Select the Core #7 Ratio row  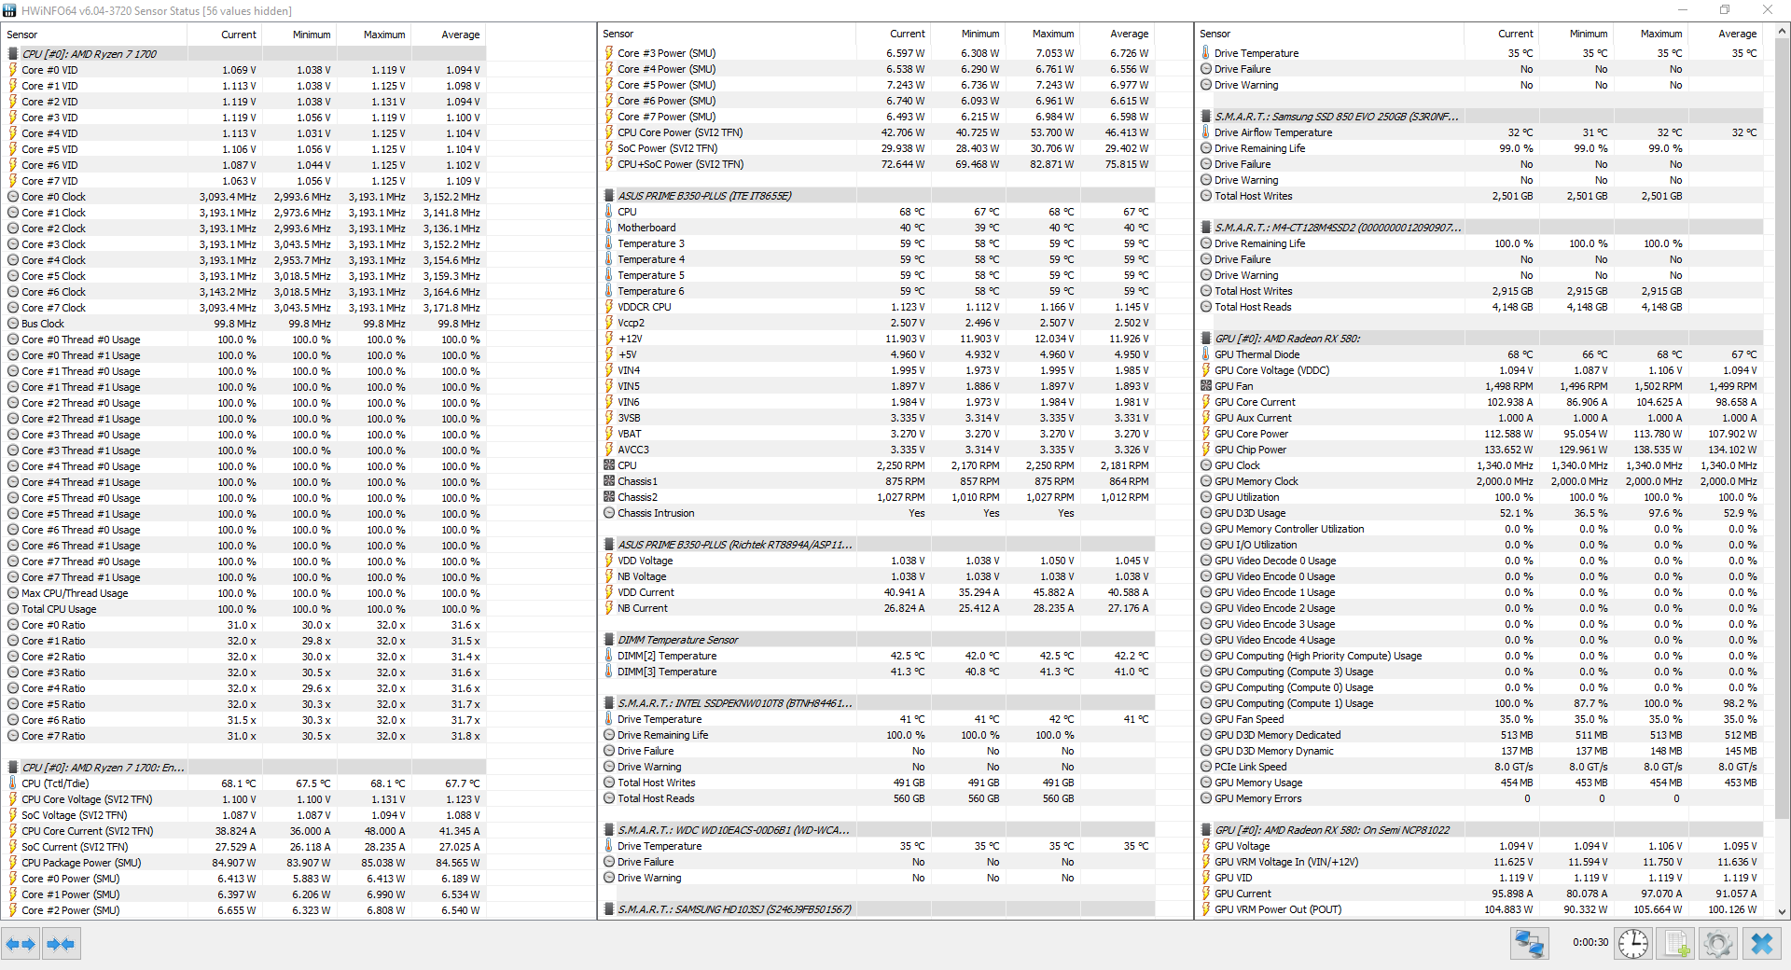coord(244,736)
